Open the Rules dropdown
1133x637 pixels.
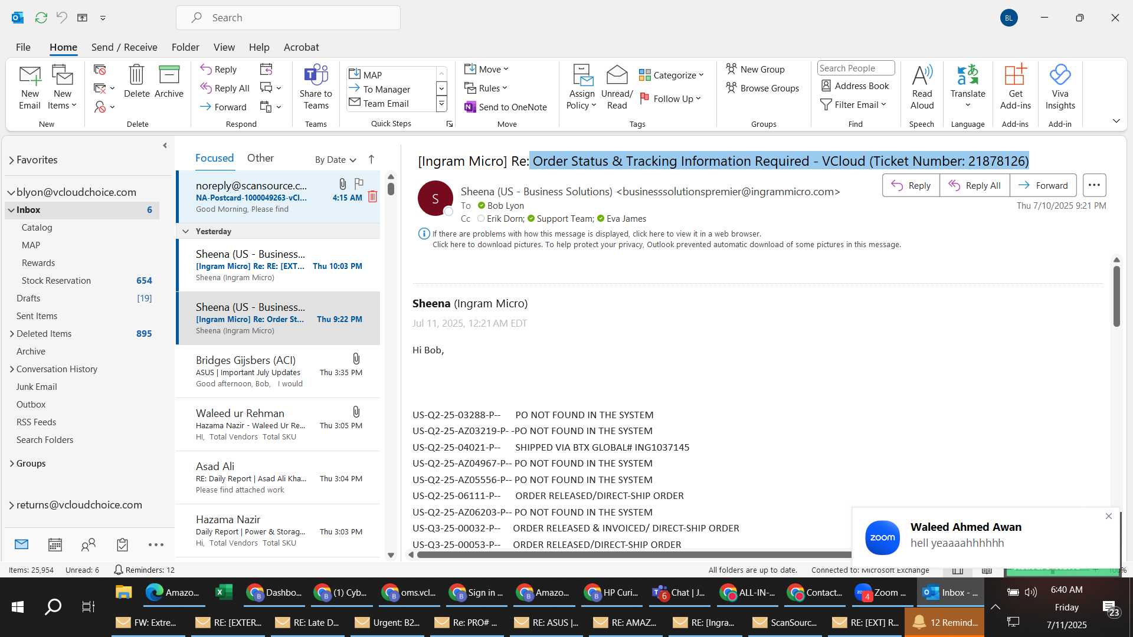[486, 88]
